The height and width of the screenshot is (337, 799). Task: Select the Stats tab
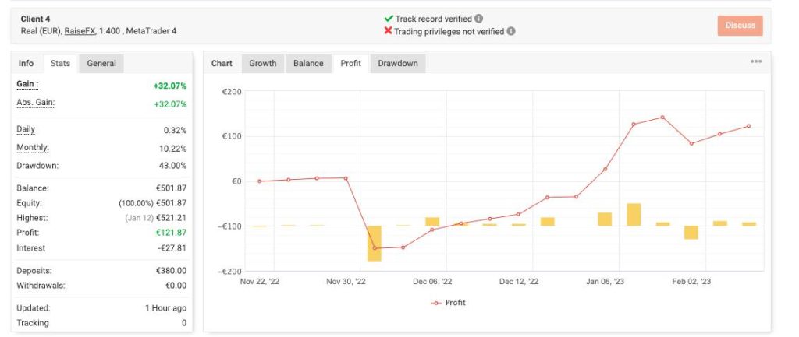[60, 64]
